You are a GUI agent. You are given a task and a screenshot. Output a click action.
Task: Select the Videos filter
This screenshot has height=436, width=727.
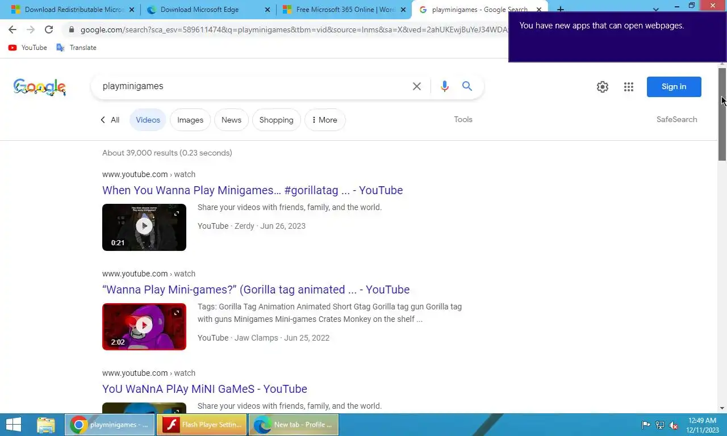(148, 120)
